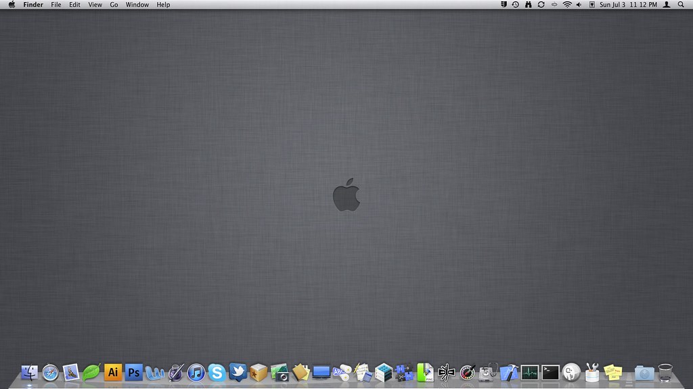Open the Twitter bird app

point(238,373)
